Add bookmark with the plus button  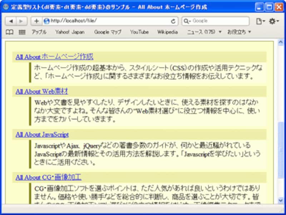(37, 21)
